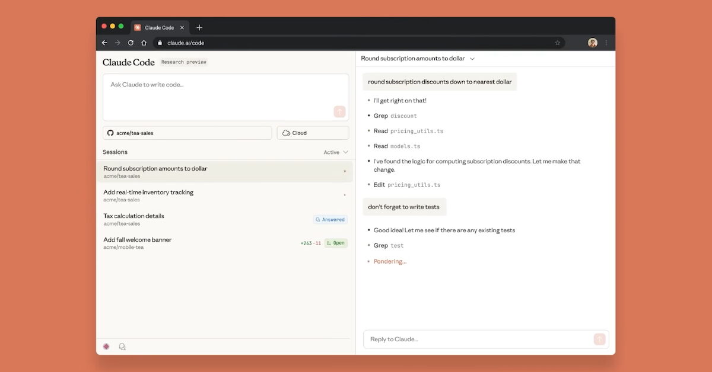Click the Open pull request badge
Screen dimensions: 712x372
click(x=336, y=243)
